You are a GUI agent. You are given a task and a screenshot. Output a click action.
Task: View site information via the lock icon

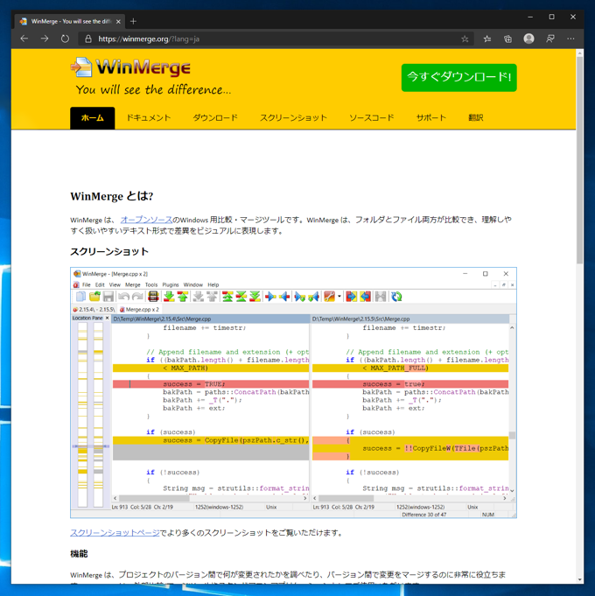pos(88,39)
